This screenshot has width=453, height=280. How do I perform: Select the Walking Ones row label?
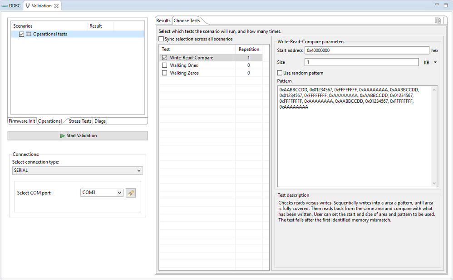[184, 65]
